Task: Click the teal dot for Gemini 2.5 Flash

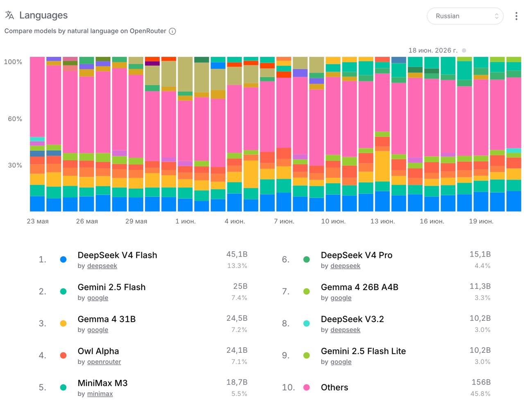Action: click(63, 291)
